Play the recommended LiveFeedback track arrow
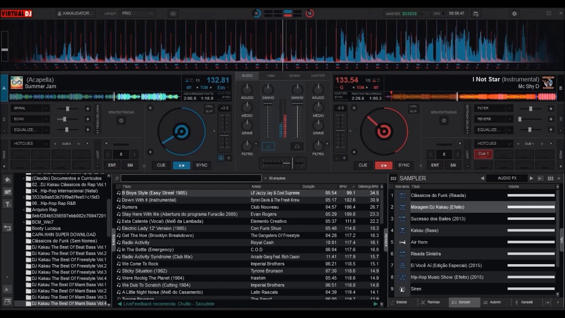 [x=376, y=304]
